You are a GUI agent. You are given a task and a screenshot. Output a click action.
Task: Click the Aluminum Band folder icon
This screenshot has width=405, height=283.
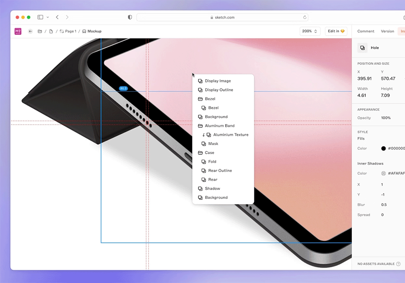200,126
